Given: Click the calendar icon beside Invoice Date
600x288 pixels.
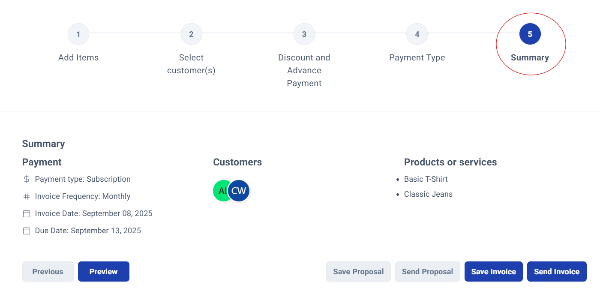Looking at the screenshot, I should click(x=27, y=213).
